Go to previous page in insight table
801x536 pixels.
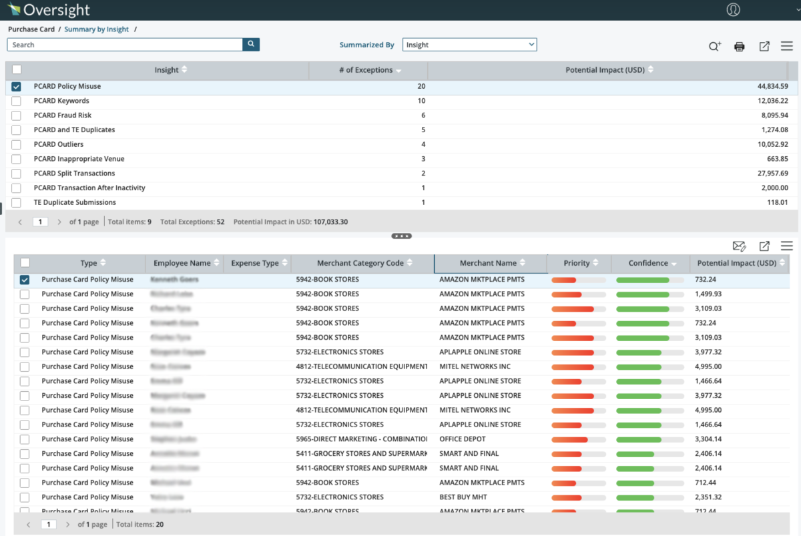pos(20,222)
